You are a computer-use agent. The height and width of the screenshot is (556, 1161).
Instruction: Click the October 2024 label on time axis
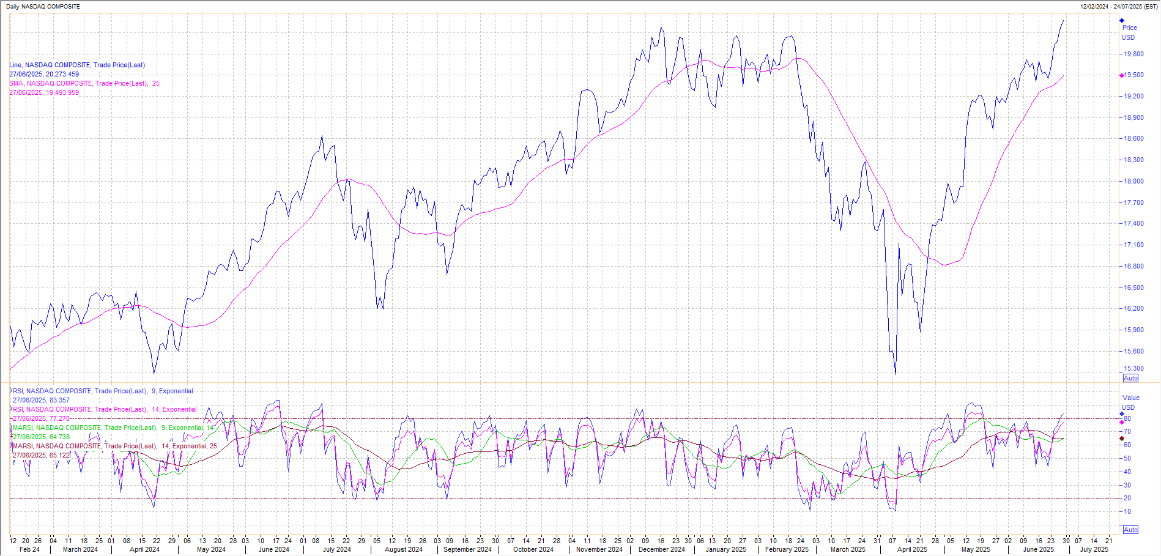pos(533,549)
